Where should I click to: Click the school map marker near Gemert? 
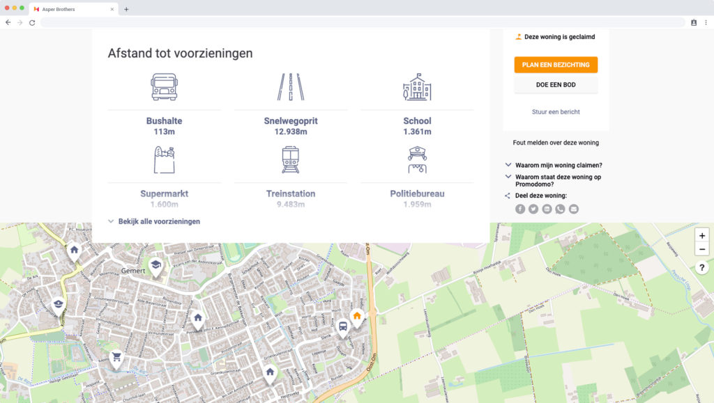(155, 265)
